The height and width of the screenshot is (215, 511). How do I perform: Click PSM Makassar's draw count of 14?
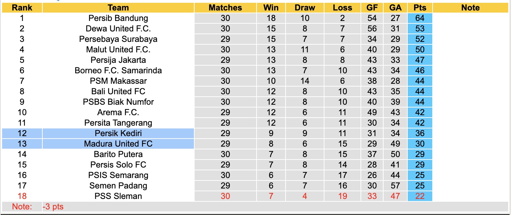point(305,81)
